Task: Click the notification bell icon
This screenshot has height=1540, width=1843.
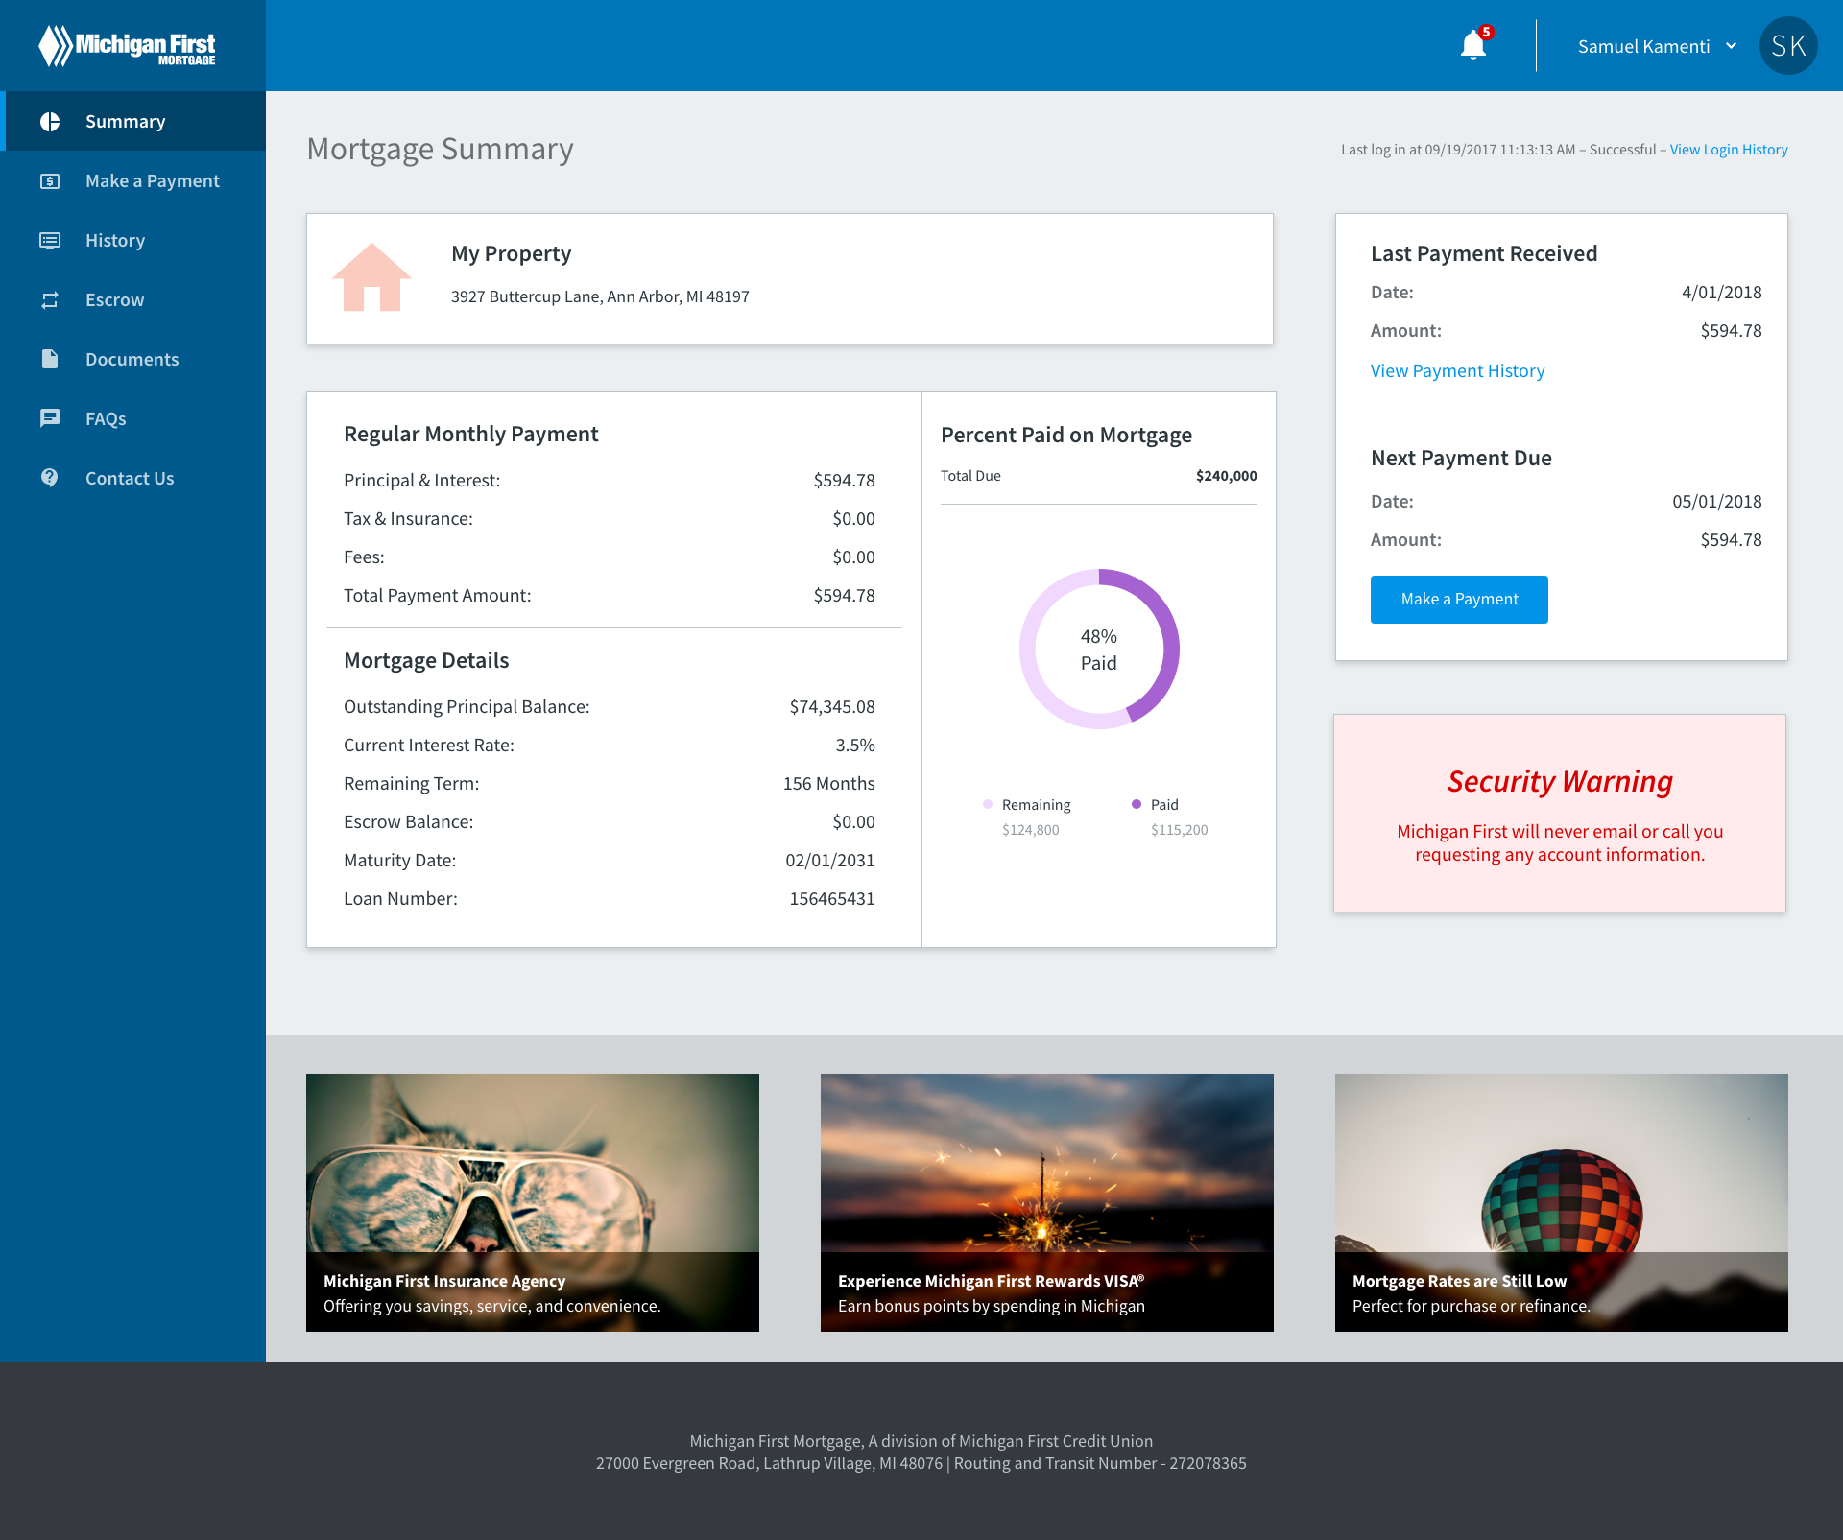Action: point(1472,45)
